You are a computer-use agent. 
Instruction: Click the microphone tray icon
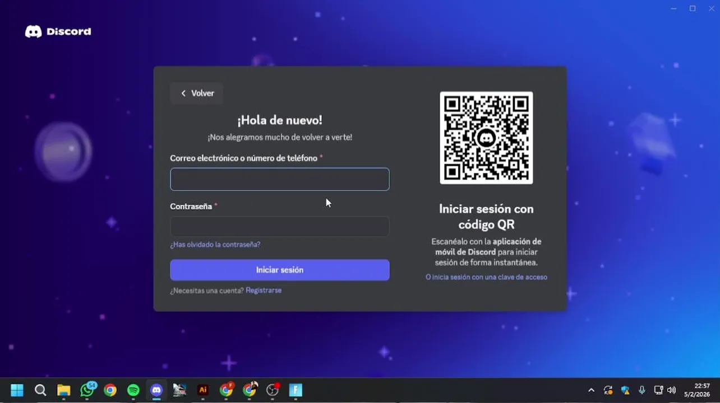pos(642,390)
